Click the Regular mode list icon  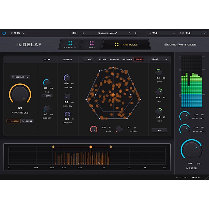coord(13,77)
